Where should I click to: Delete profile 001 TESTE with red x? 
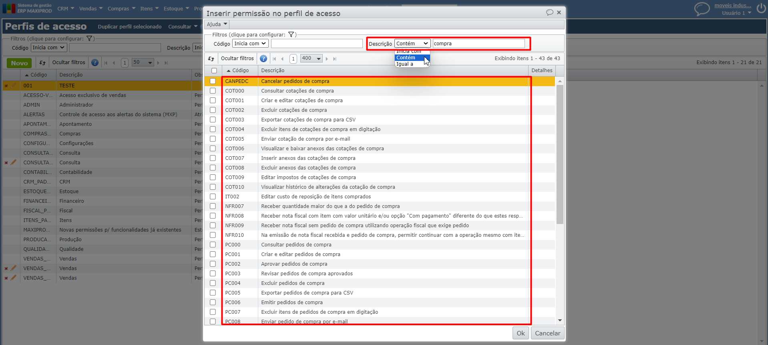coord(6,86)
